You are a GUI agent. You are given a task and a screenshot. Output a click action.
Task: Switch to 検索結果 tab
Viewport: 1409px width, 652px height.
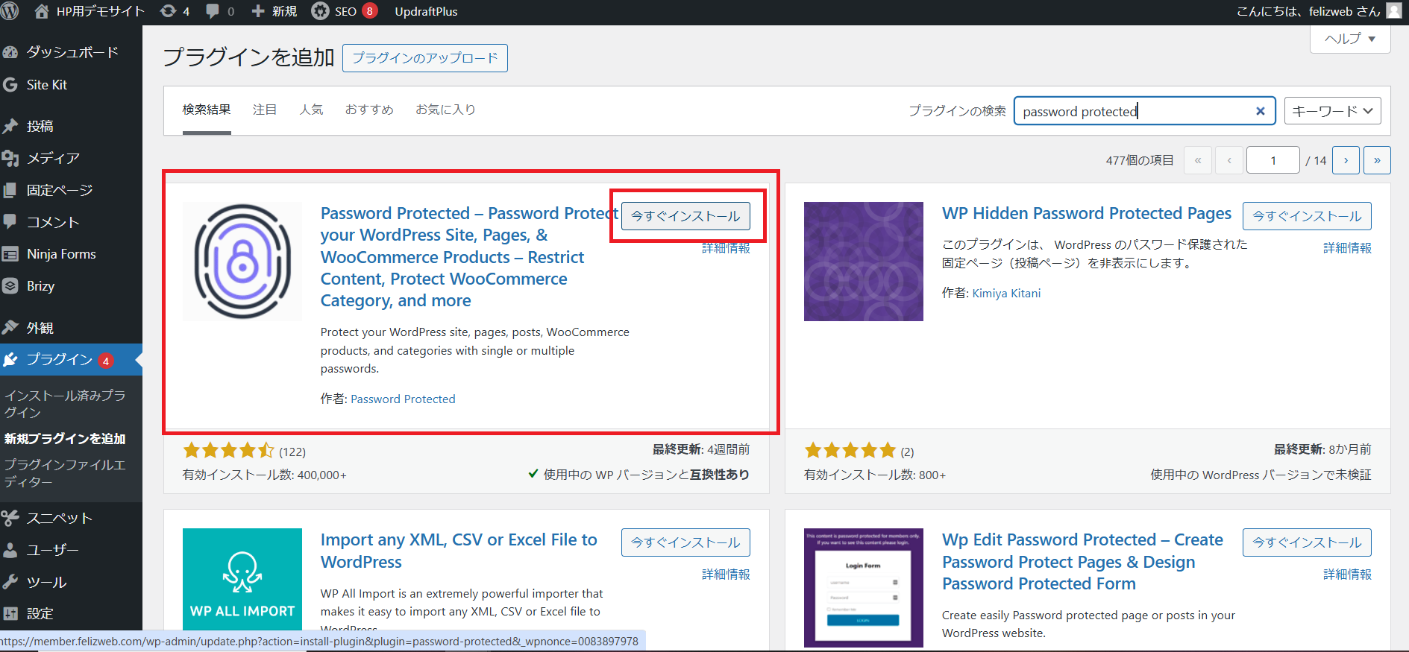207,110
